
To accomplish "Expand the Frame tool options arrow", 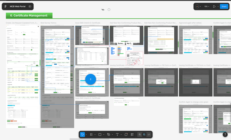I will pyautogui.click(x=95, y=134).
